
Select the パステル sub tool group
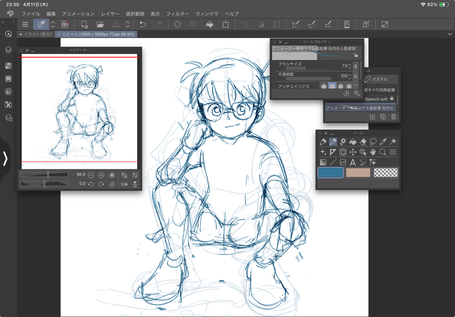click(x=380, y=79)
